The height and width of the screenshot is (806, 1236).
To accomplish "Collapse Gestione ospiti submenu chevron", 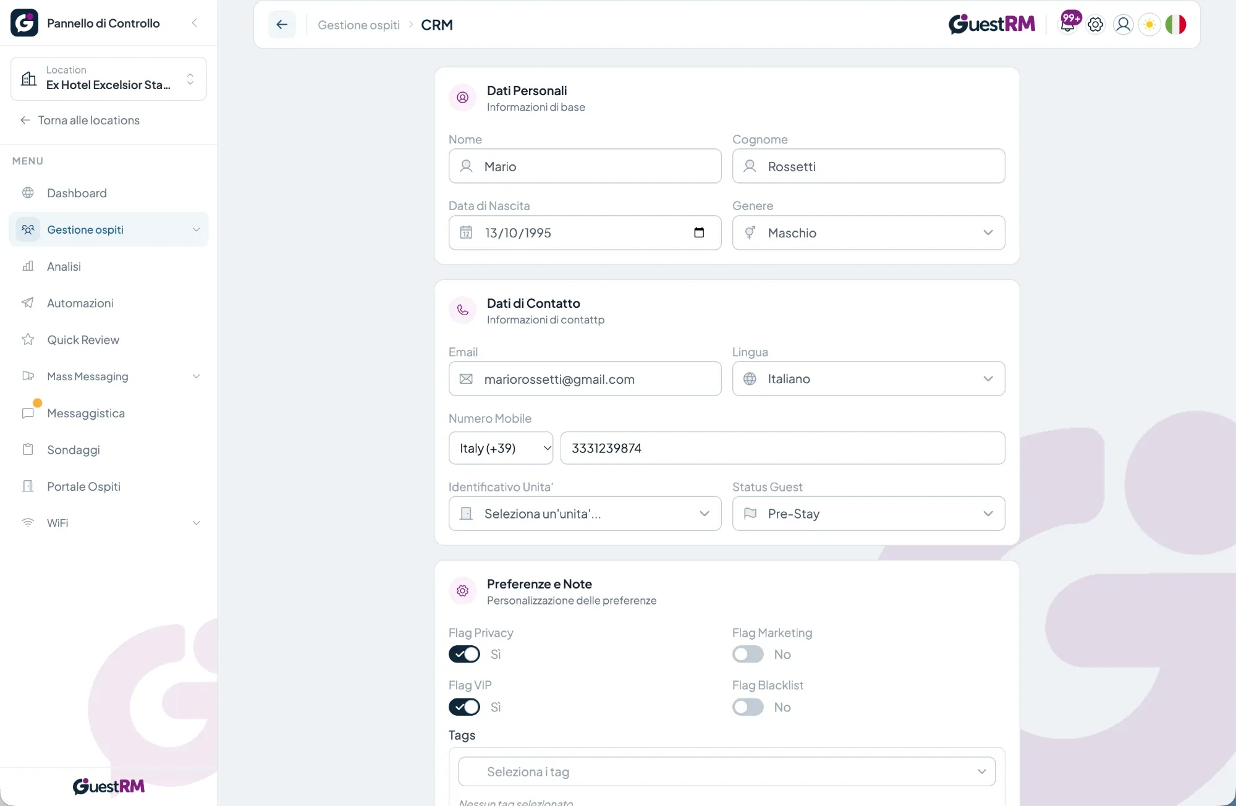I will (x=197, y=230).
